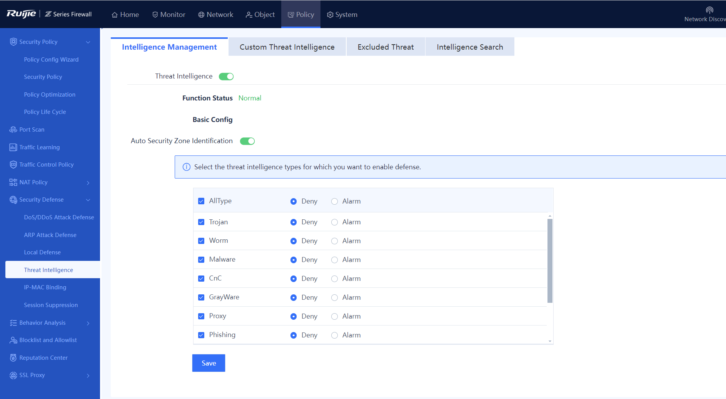Click the Object person icon

249,15
